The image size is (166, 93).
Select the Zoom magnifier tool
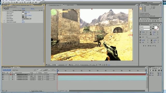[x=9, y=2]
